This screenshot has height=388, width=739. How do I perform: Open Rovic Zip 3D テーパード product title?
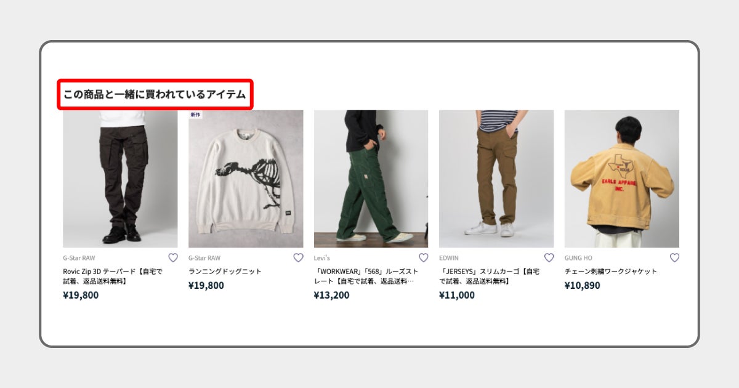[113, 276]
